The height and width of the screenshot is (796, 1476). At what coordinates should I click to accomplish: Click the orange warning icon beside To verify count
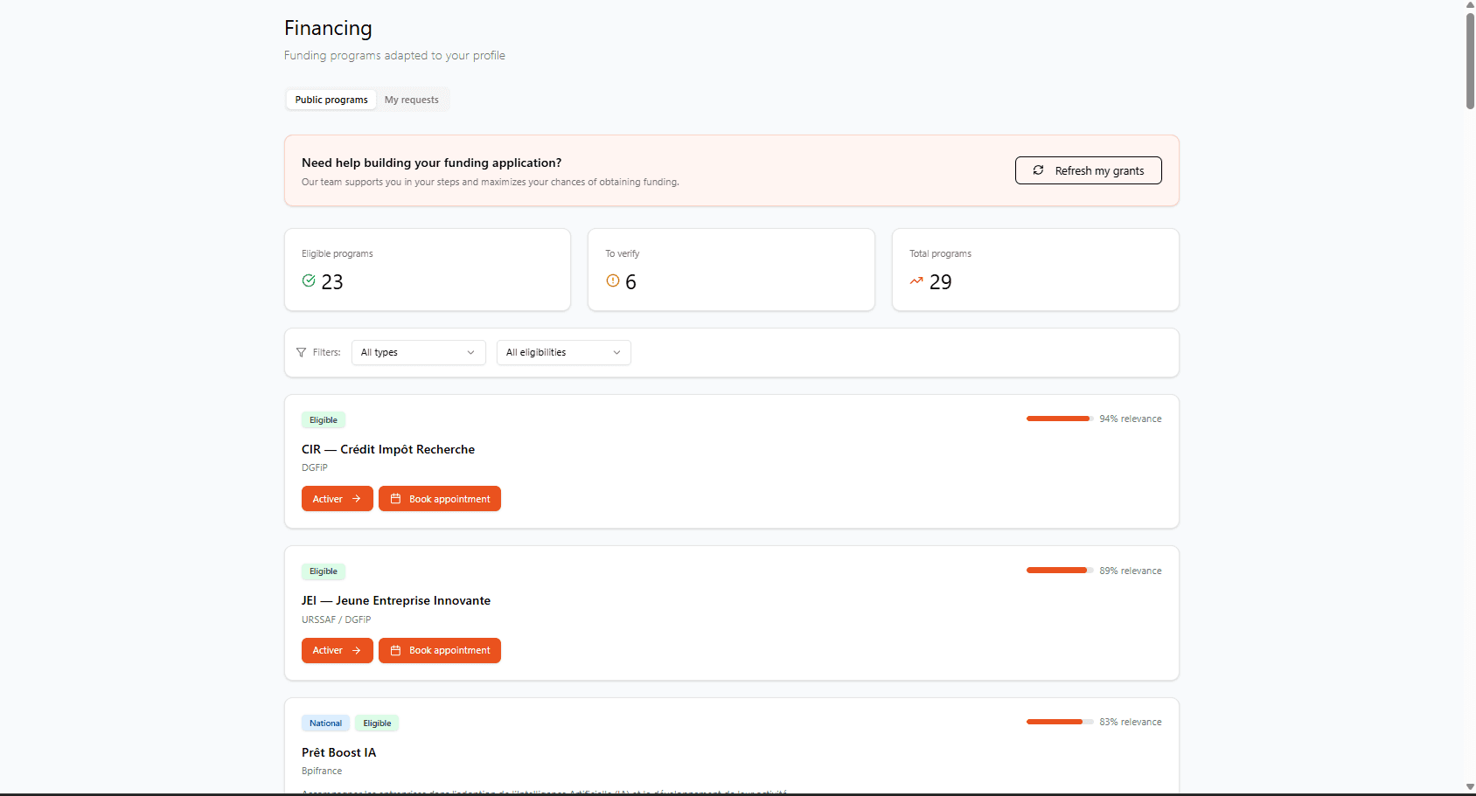(x=613, y=280)
